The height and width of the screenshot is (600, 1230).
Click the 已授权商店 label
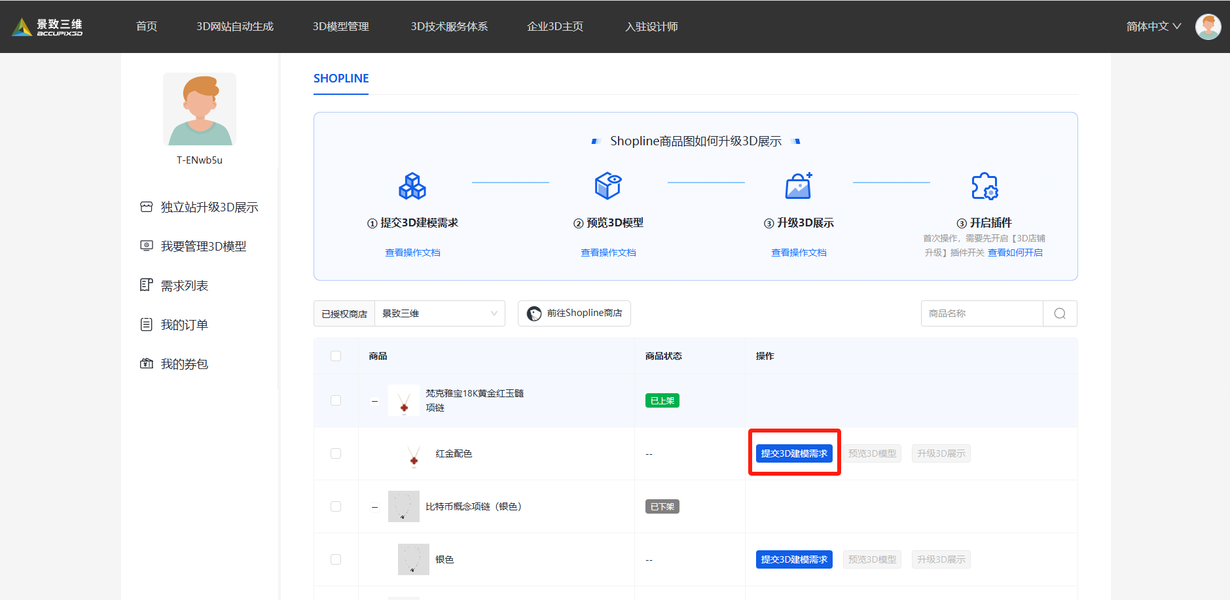(344, 314)
